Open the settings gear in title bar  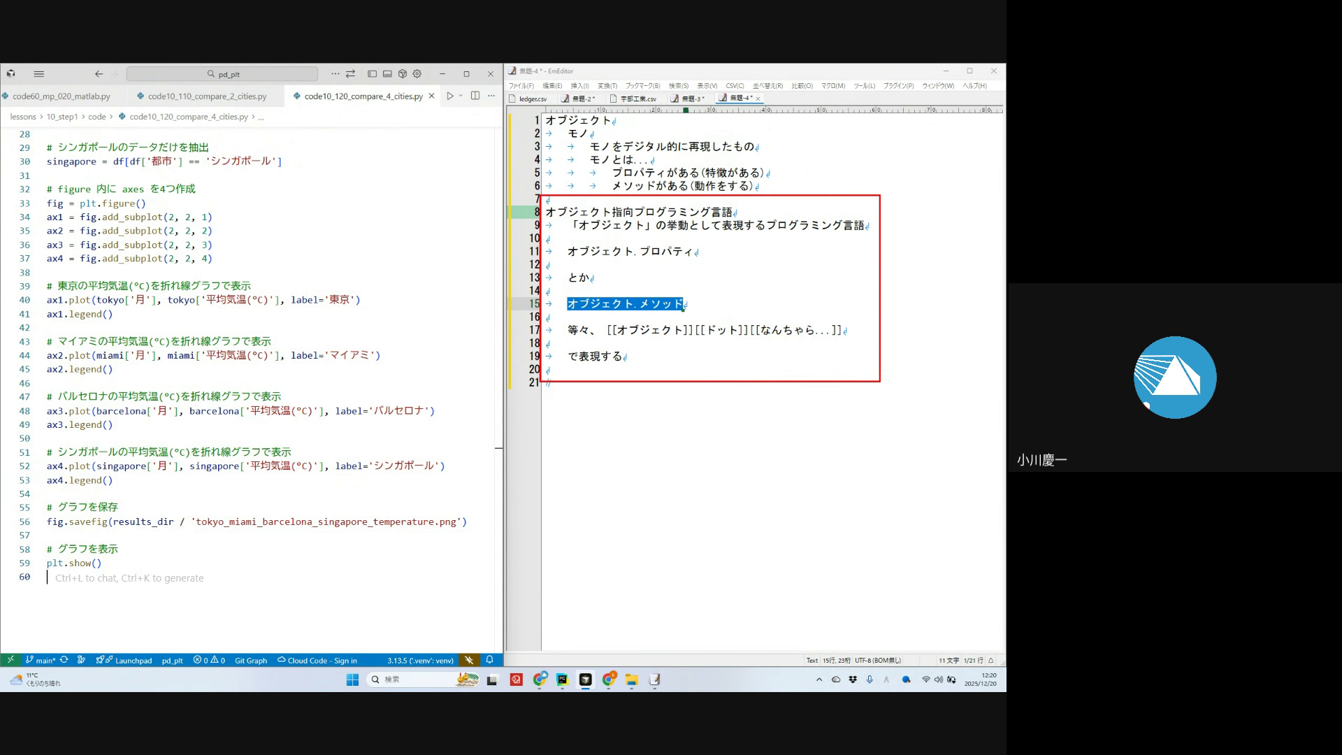pos(417,73)
